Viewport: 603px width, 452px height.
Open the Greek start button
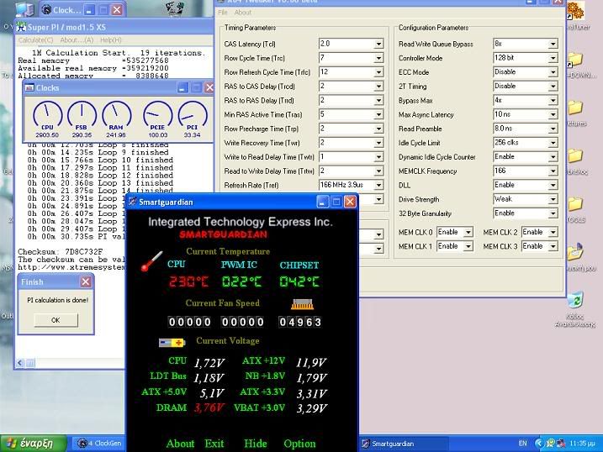[x=34, y=444]
